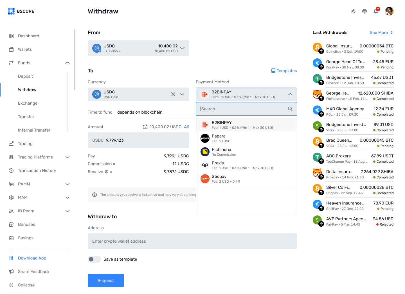Click the Download App icon
405x294 pixels.
pos(11,258)
